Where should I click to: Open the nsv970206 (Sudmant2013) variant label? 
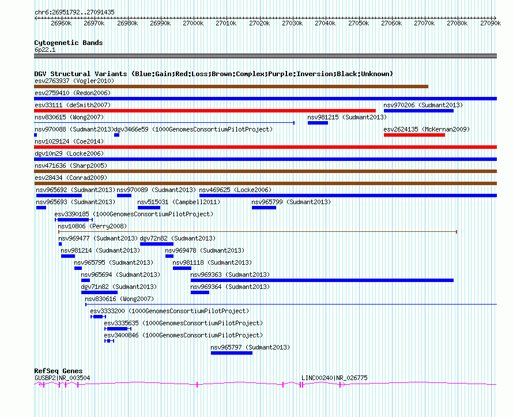pyautogui.click(x=423, y=105)
